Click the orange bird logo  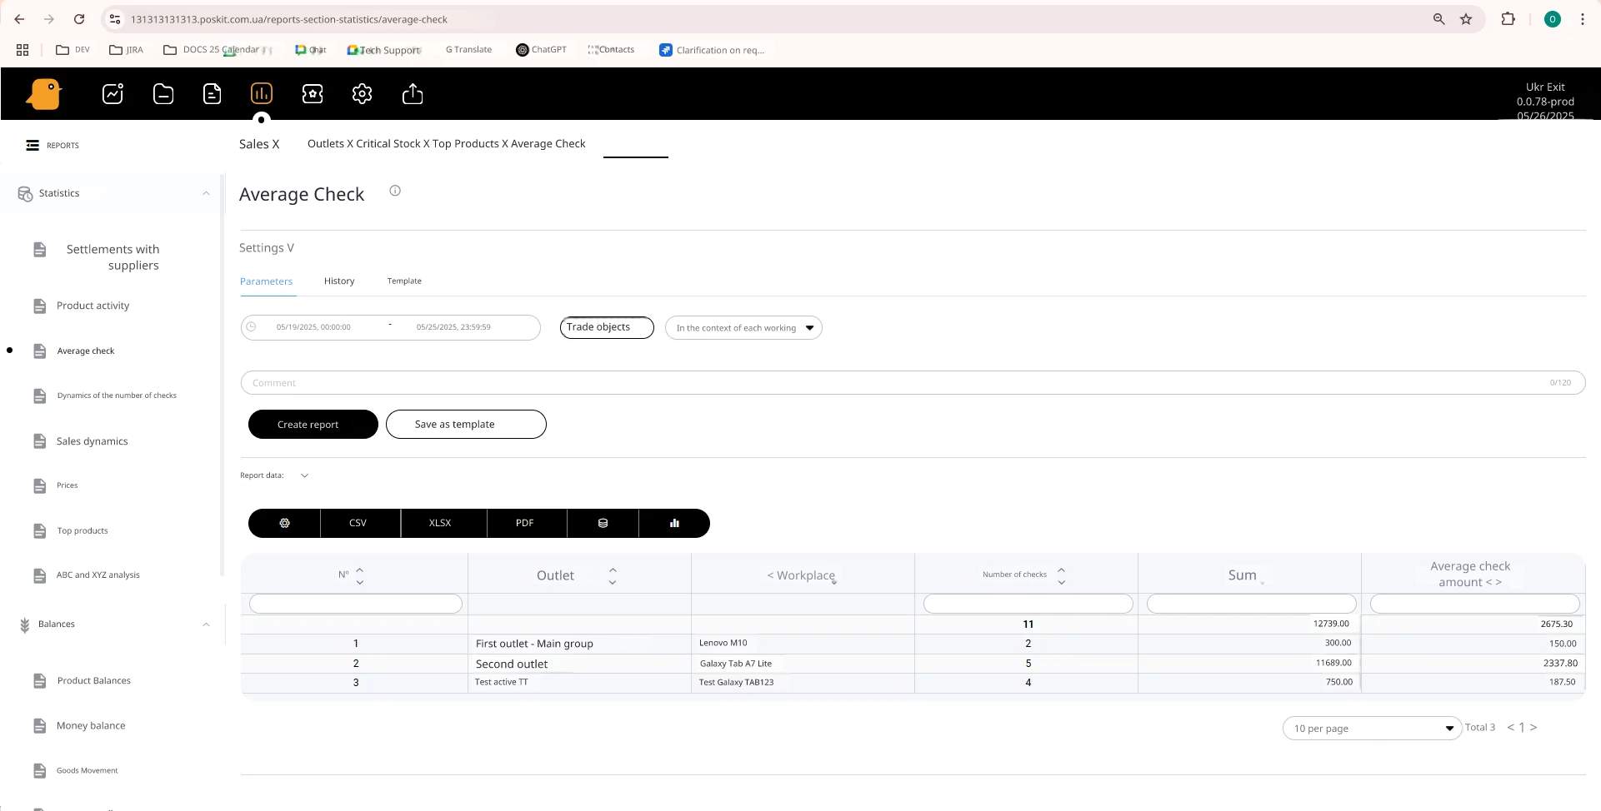click(44, 94)
